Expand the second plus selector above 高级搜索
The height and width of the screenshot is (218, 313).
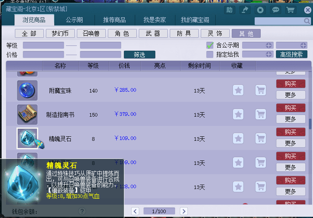(303, 45)
